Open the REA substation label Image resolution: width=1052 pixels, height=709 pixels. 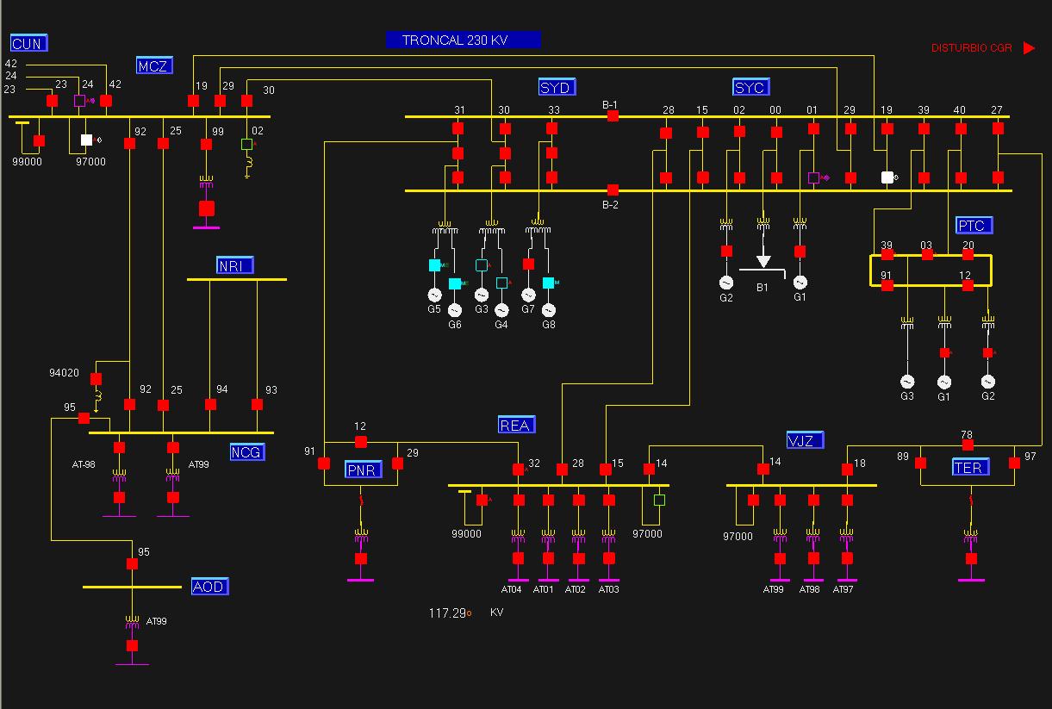click(x=516, y=425)
